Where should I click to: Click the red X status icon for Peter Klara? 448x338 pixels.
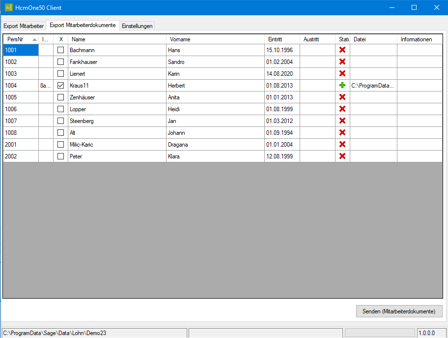342,156
